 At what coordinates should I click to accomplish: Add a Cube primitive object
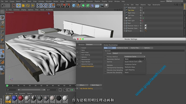click(74, 6)
